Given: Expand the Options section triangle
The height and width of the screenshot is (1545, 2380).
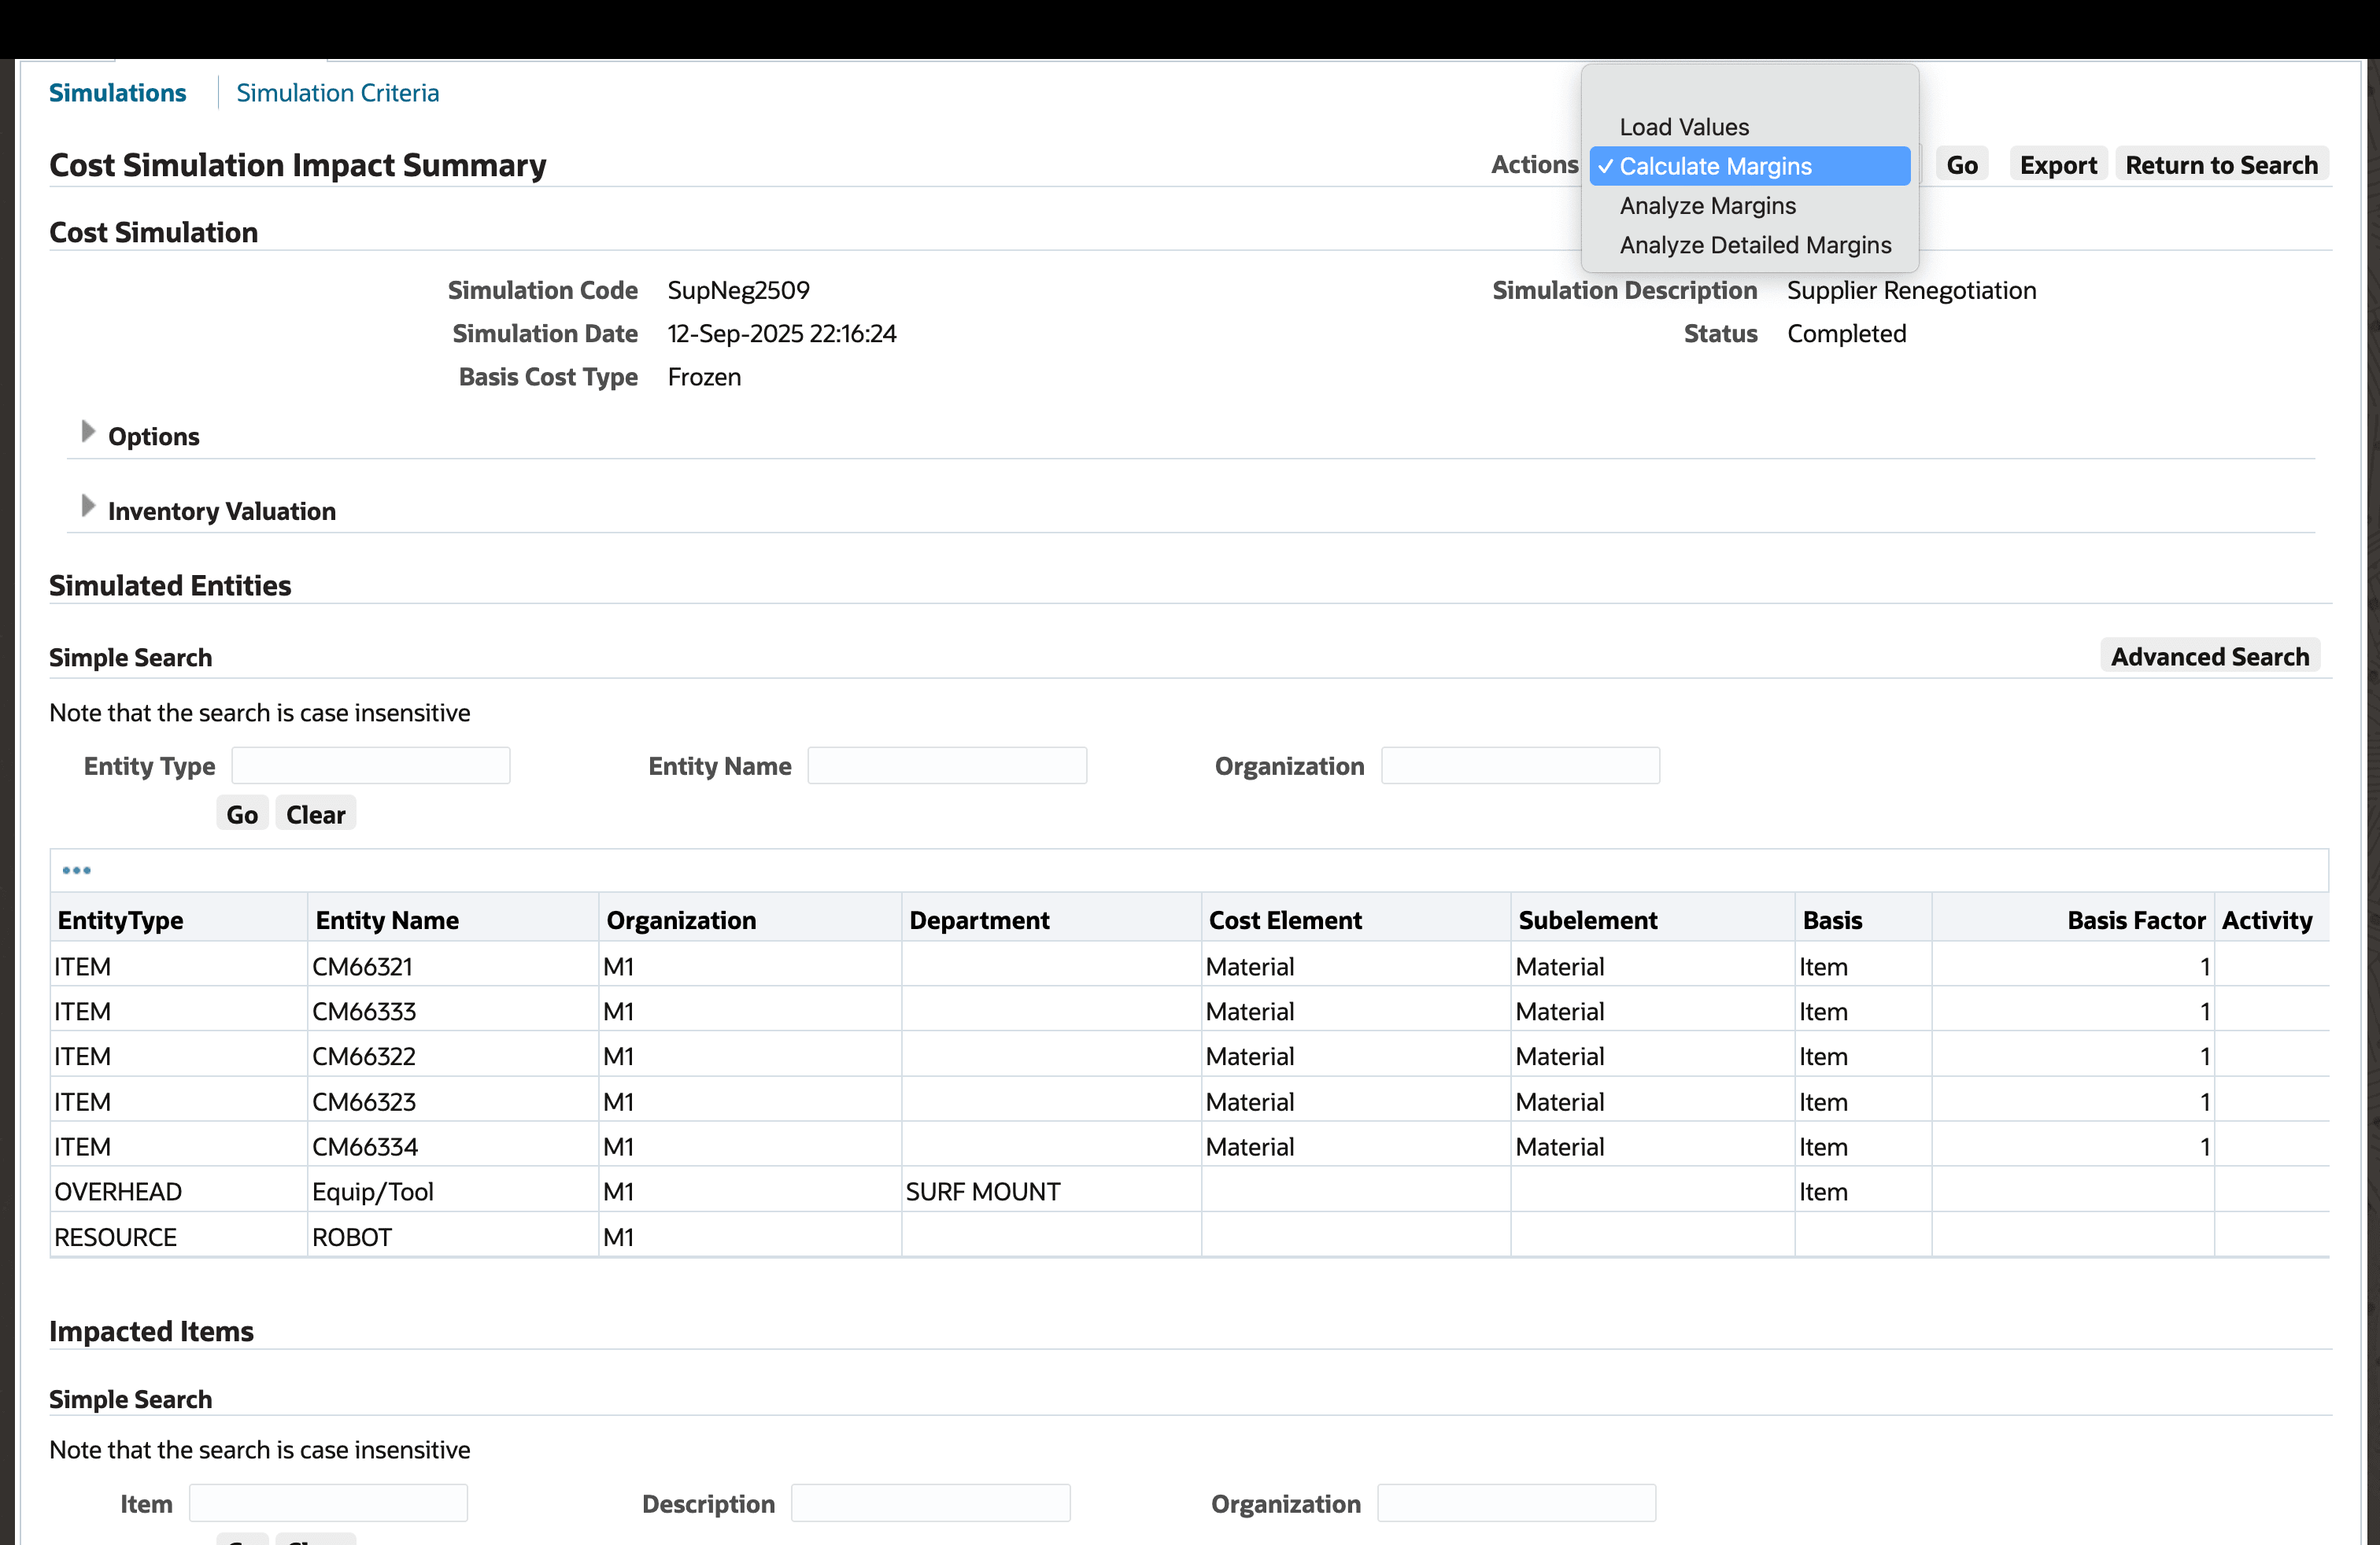Looking at the screenshot, I should pyautogui.click(x=88, y=433).
